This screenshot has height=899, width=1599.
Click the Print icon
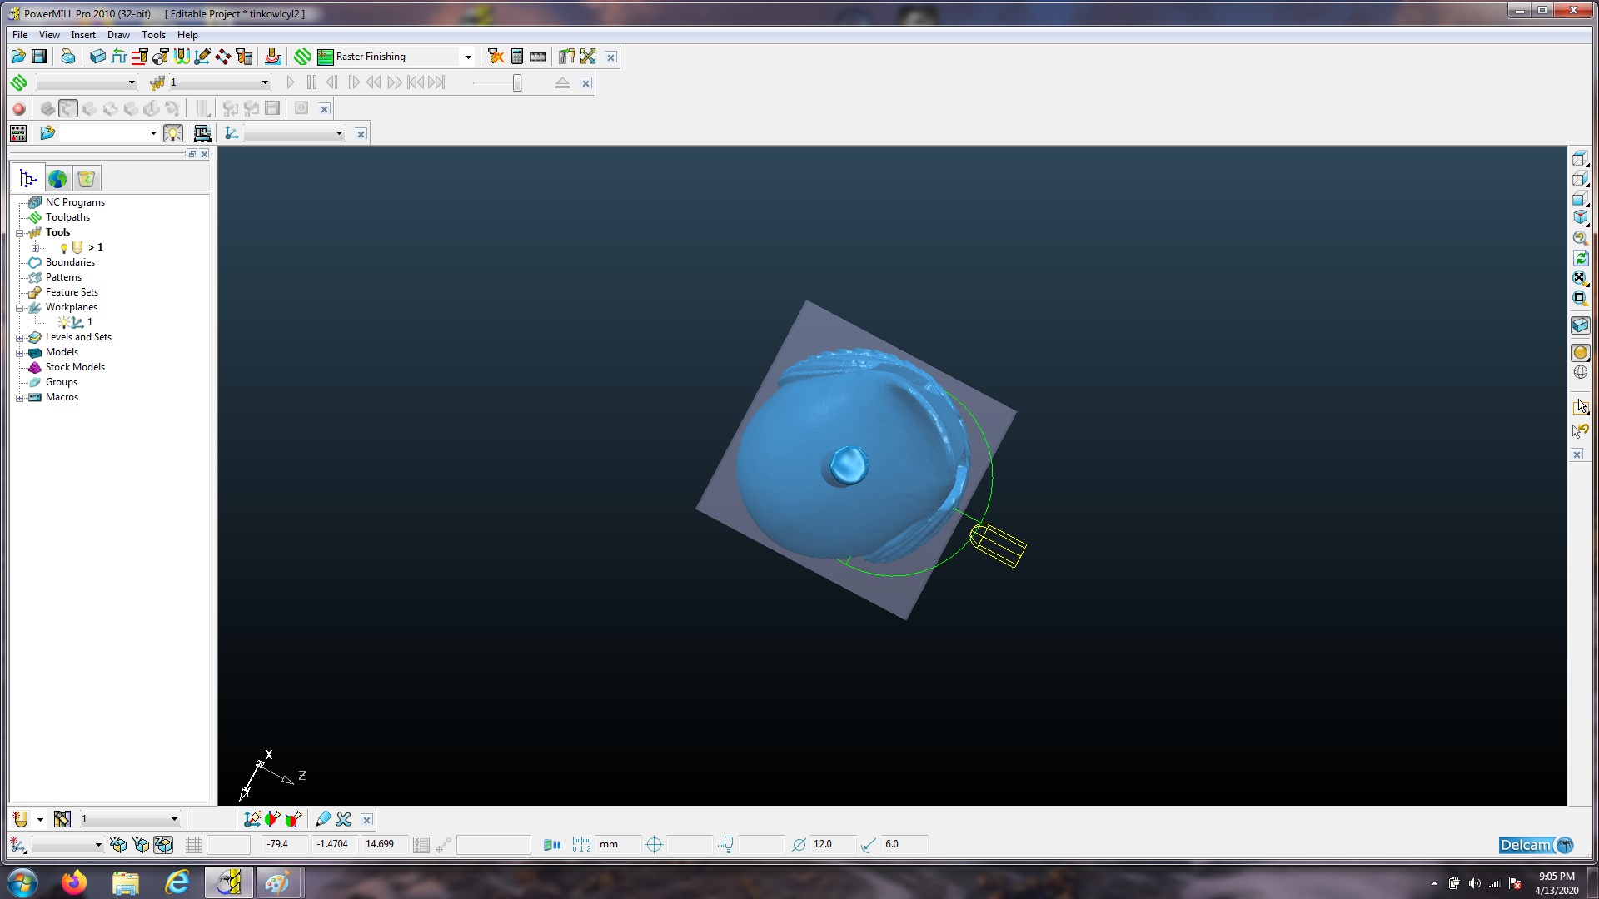[68, 57]
